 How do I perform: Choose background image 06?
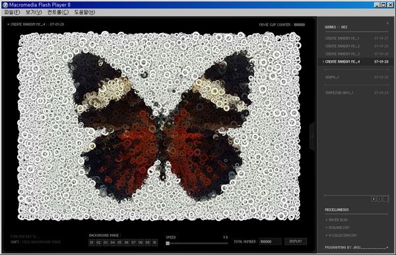click(x=127, y=242)
